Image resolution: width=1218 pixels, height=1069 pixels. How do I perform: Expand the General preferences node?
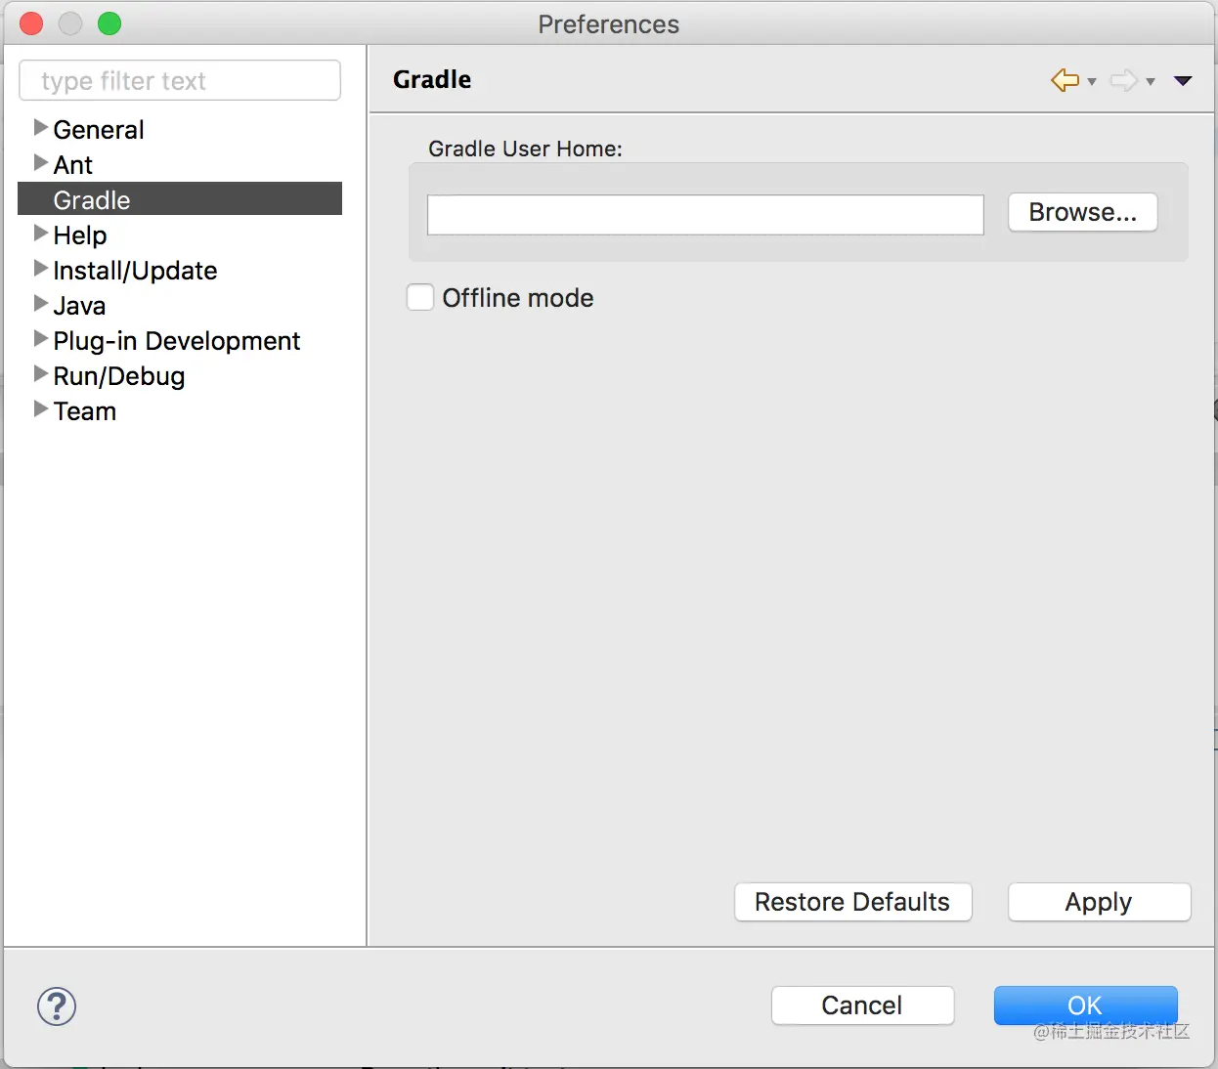click(x=41, y=127)
